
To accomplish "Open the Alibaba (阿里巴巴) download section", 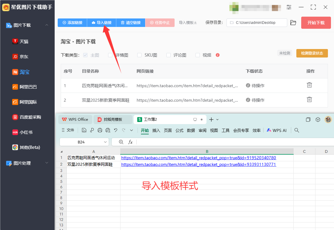I will pyautogui.click(x=25, y=87).
